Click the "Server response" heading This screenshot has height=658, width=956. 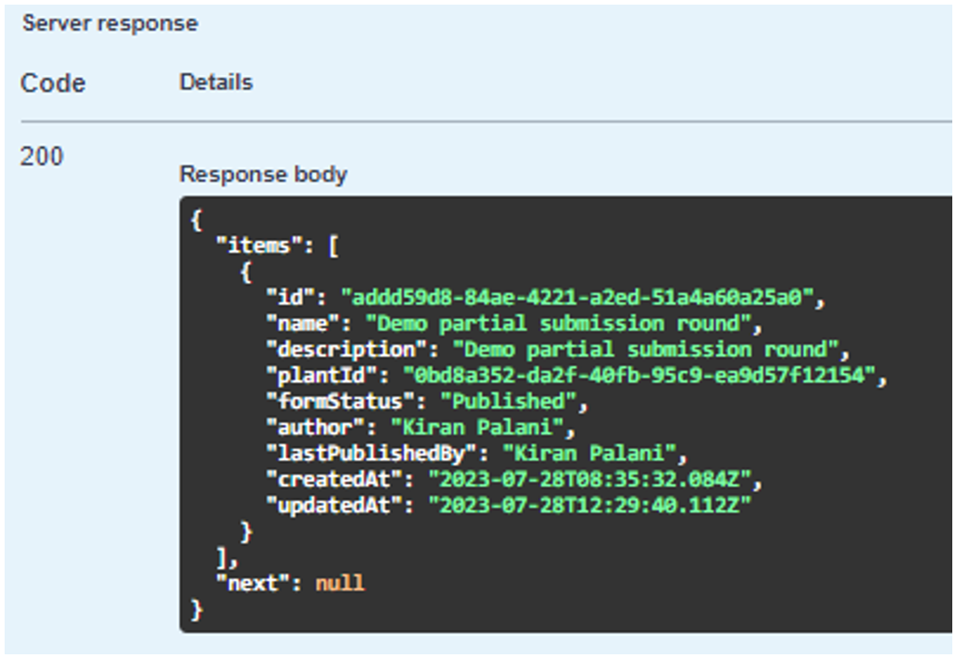(109, 24)
